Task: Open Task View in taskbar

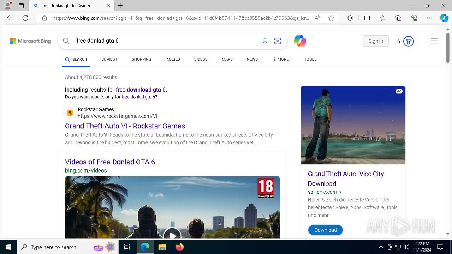Action: 127,247
